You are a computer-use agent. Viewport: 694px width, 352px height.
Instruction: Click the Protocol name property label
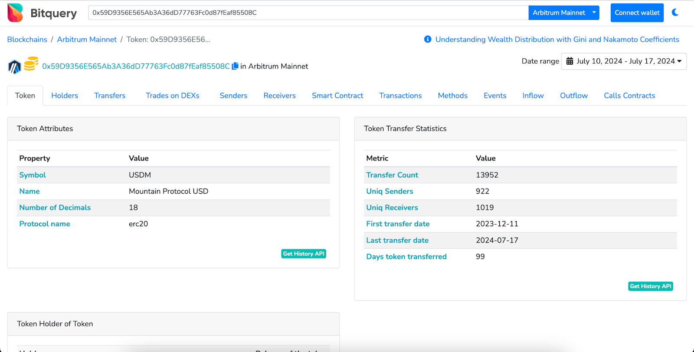(45, 224)
